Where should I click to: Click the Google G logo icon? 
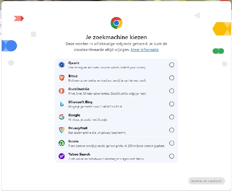click(62, 117)
